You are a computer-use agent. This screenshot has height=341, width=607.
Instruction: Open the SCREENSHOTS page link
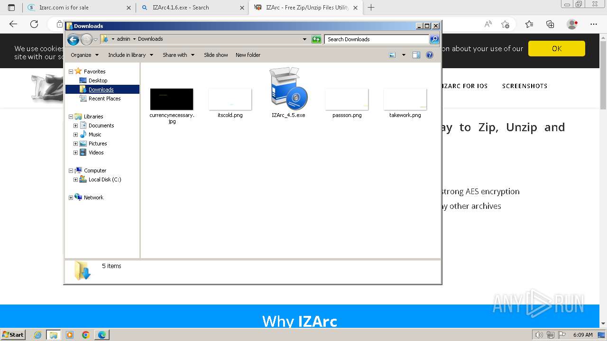click(524, 86)
